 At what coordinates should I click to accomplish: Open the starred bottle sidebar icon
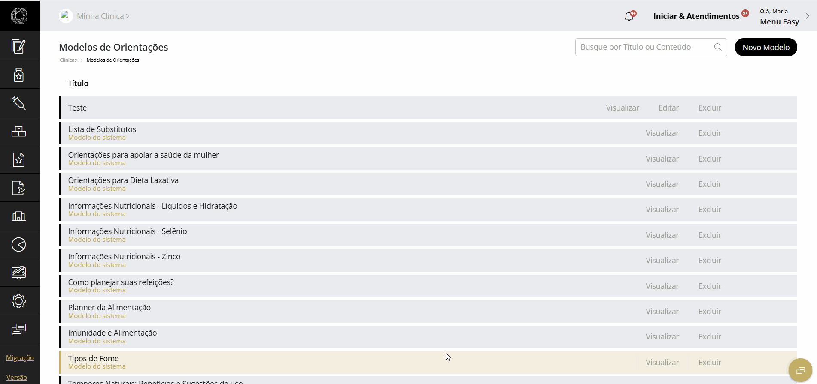[x=18, y=75]
